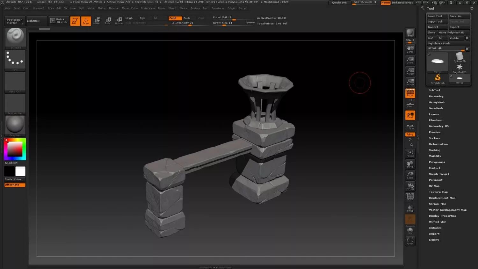Expand the UV Map section

click(x=434, y=186)
